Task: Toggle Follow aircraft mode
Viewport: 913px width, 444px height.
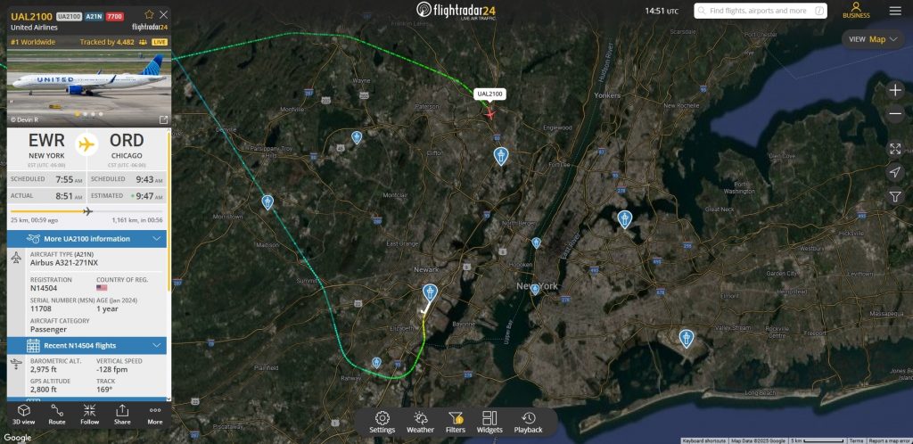Action: 90,415
